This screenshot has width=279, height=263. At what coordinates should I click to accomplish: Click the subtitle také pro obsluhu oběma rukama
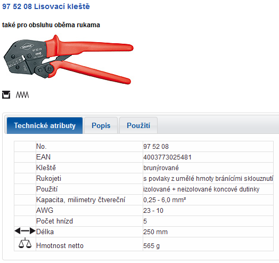click(x=51, y=25)
